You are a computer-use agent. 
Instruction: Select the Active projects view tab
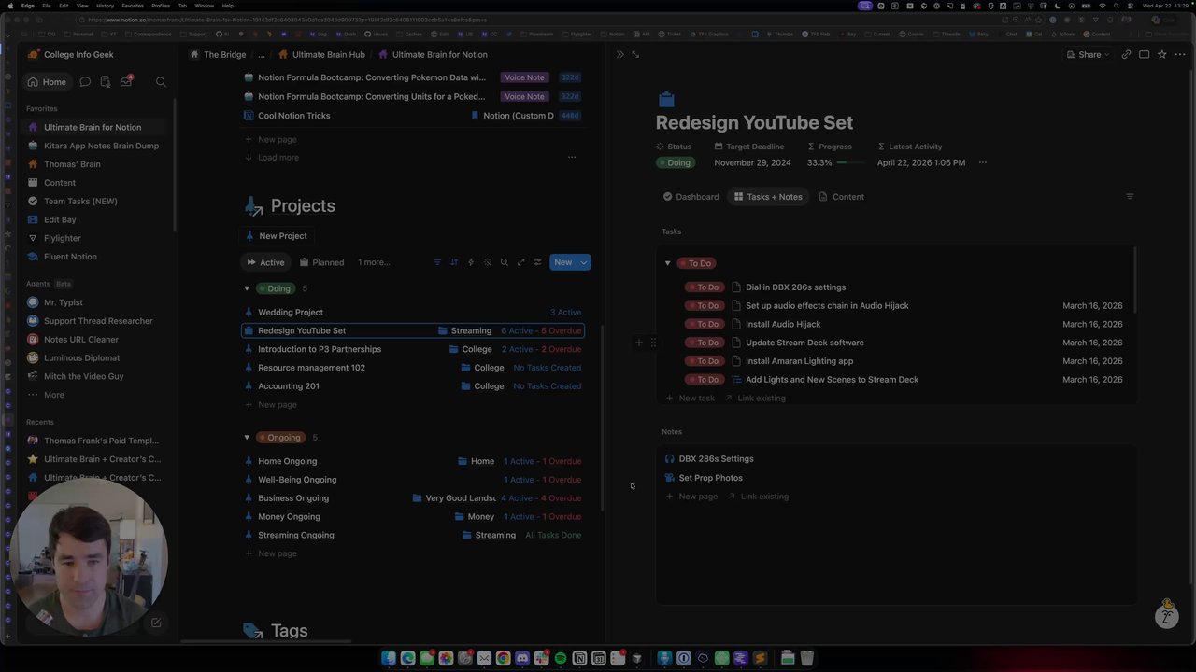click(265, 262)
